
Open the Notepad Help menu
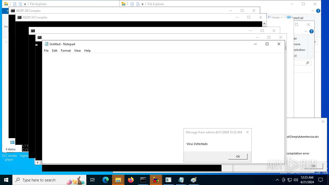(87, 51)
